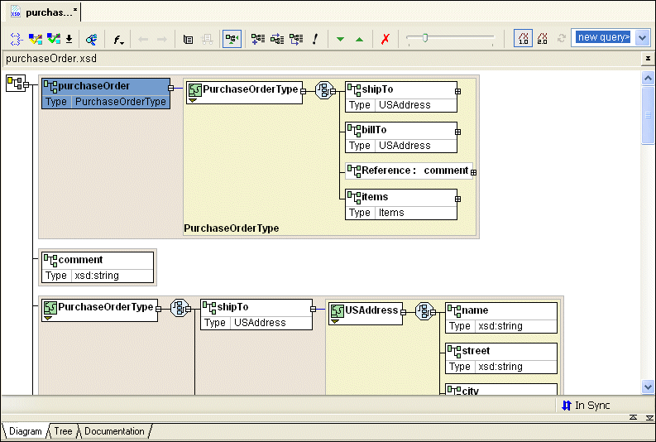656x442 pixels.
Task: Toggle the XPath 1.0 mode button
Action: point(523,38)
